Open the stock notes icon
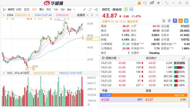 [x=169, y=21]
